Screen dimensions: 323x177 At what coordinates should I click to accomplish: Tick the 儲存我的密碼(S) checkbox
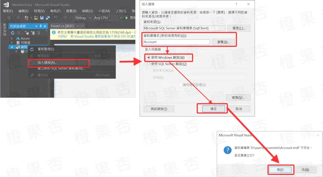(180, 85)
